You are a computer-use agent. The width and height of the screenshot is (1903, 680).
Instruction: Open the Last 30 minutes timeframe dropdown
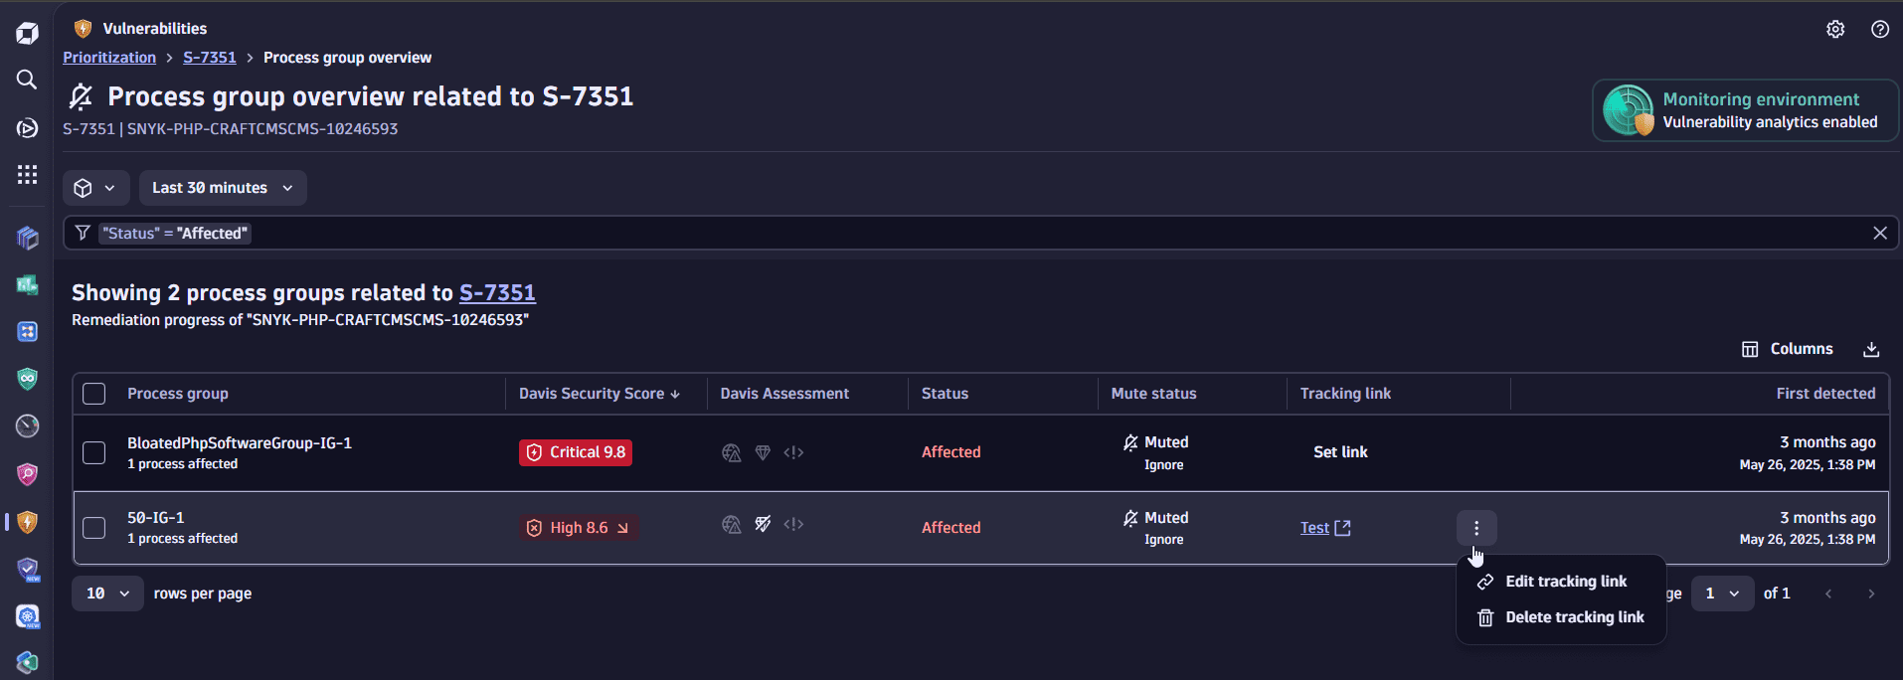click(x=223, y=188)
